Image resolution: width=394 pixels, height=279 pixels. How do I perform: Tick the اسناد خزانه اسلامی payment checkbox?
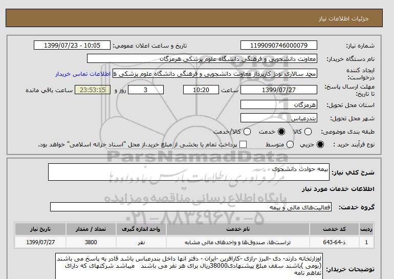(243, 144)
